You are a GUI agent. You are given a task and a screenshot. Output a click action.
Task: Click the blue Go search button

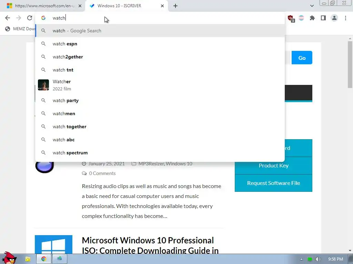click(302, 58)
